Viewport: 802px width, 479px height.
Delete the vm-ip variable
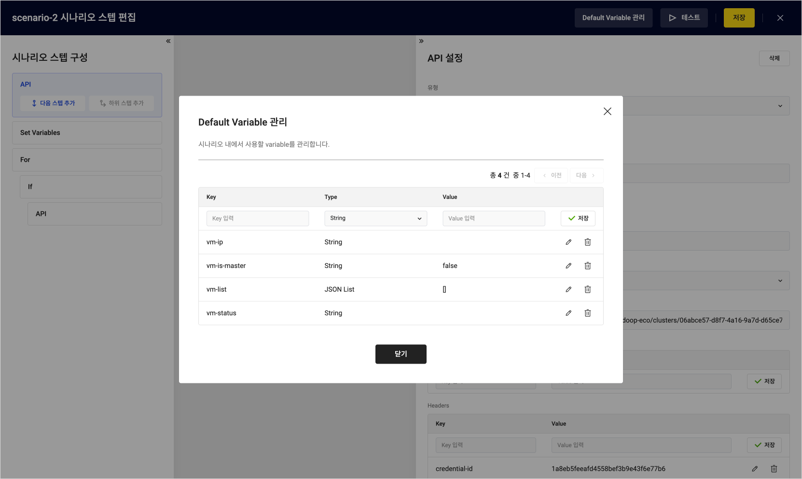point(588,242)
